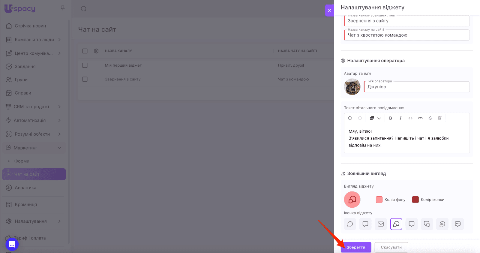Viewport: 480px width, 253px height.
Task: Expand the Розумні об'єкти section
Action: click(x=59, y=134)
